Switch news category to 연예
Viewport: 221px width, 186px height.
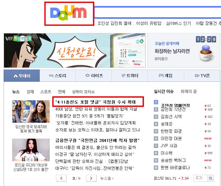(x=62, y=92)
